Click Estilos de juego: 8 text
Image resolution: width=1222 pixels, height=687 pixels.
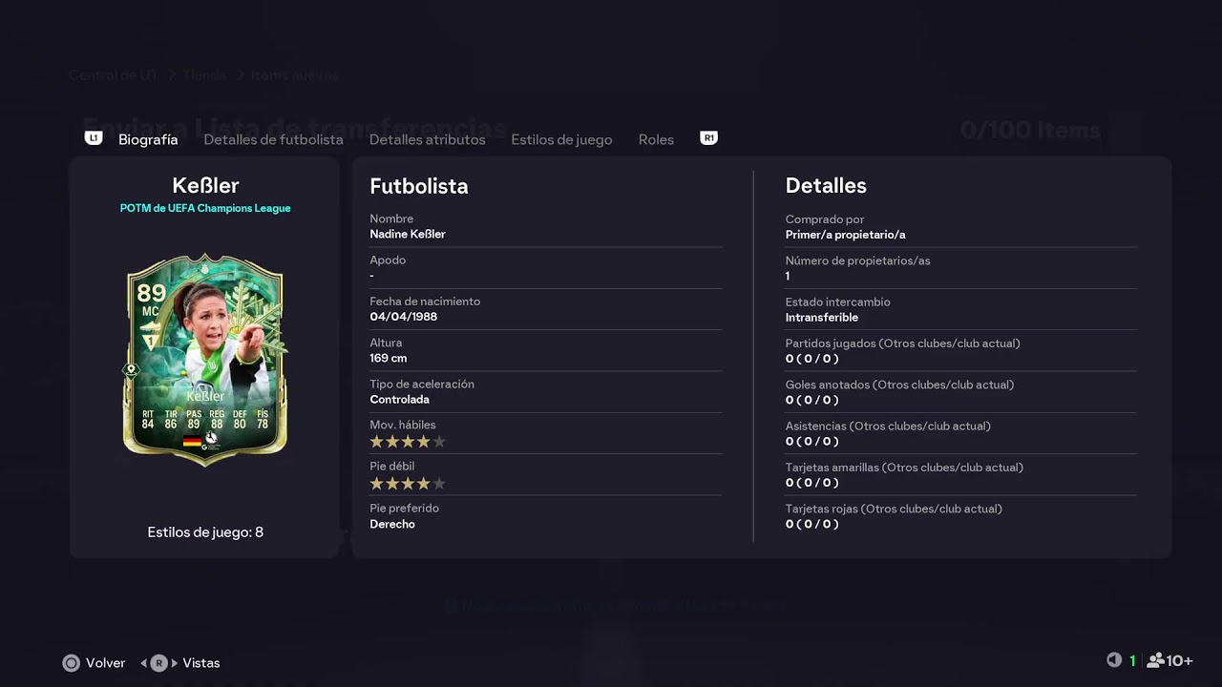(x=205, y=532)
